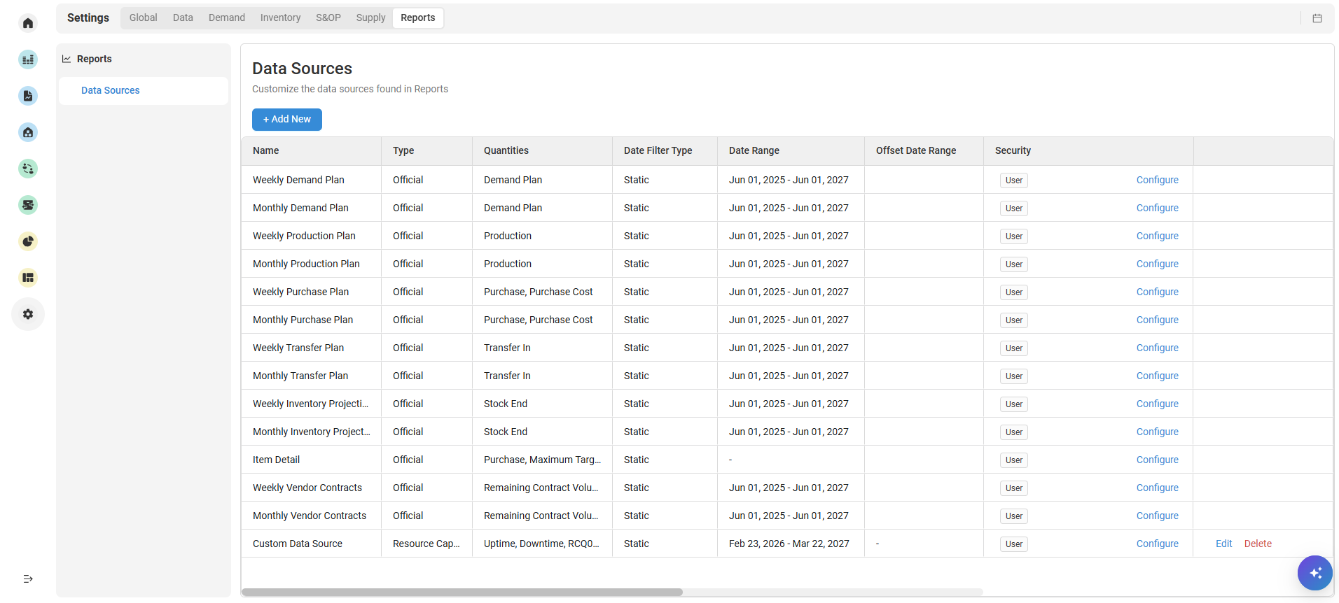Open the pie chart reports icon
1339x603 pixels.
28,241
